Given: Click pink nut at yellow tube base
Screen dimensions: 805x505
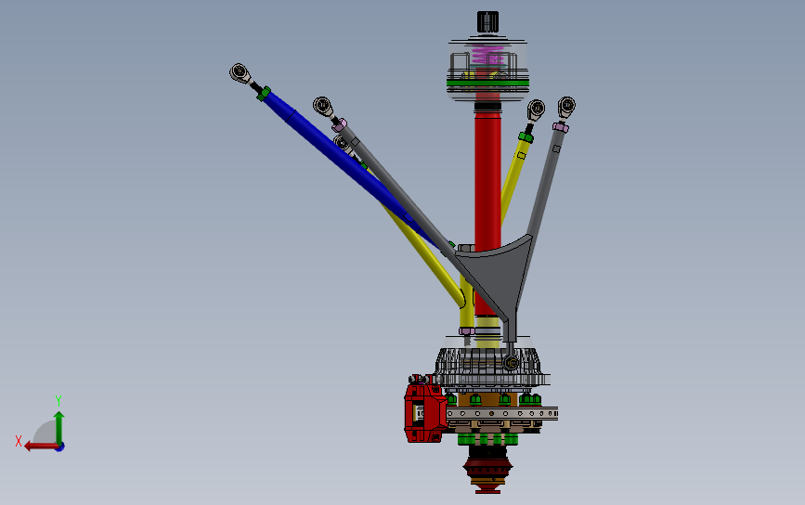Looking at the screenshot, I should (x=467, y=331).
